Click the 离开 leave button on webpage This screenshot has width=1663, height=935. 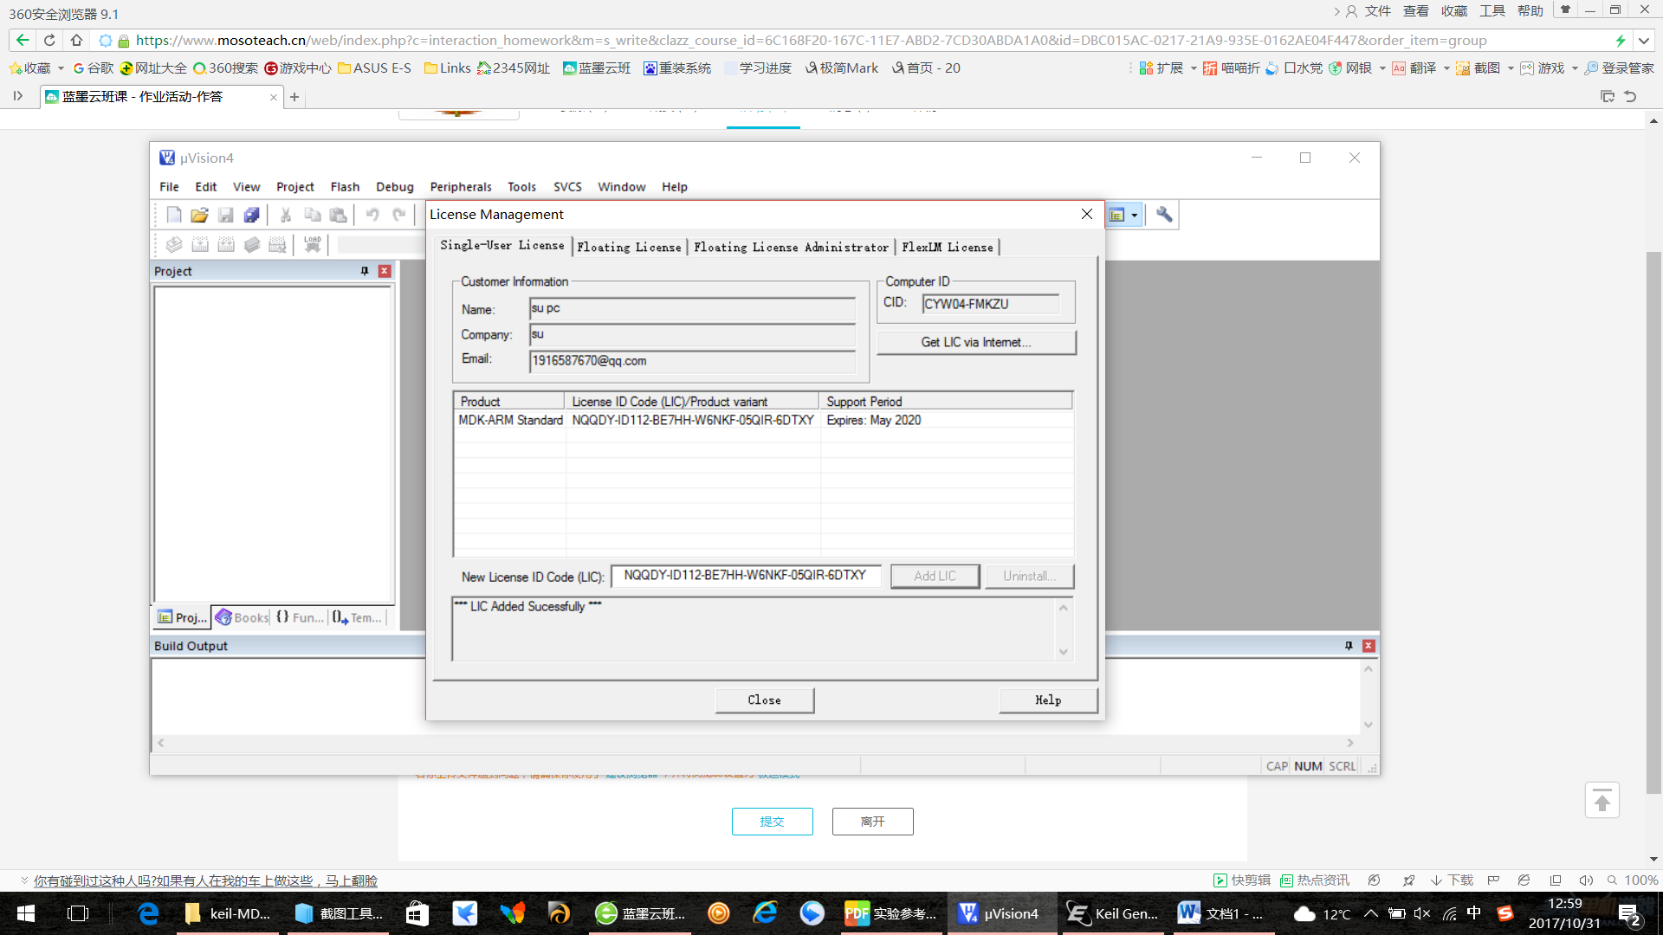(873, 822)
